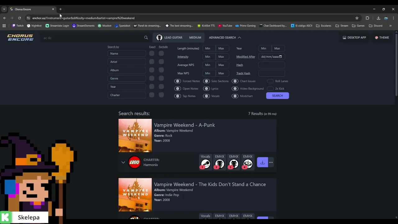
Task: Open the three-dots menu for A-Punk
Action: tap(271, 162)
